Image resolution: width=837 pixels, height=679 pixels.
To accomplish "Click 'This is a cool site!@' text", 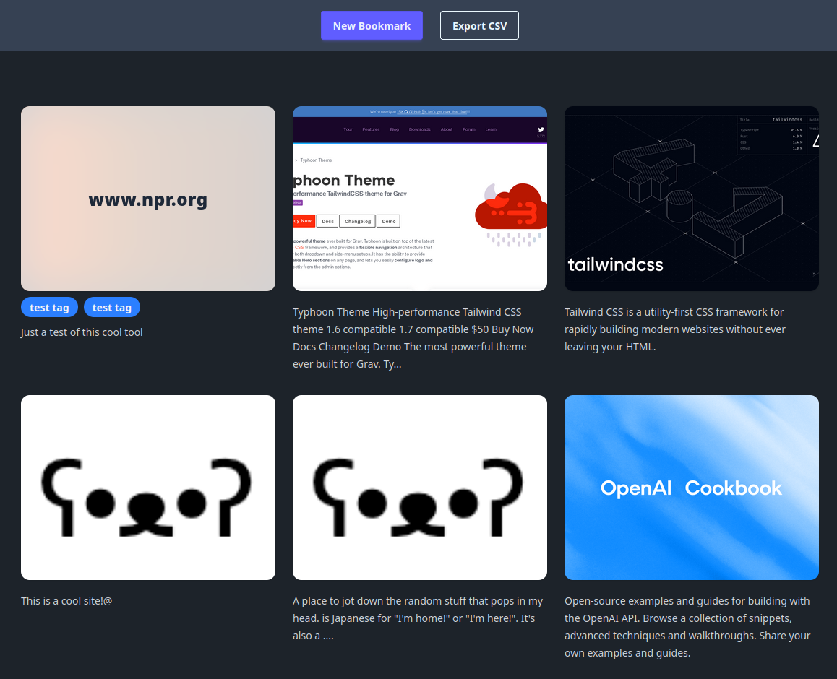I will pyautogui.click(x=66, y=601).
